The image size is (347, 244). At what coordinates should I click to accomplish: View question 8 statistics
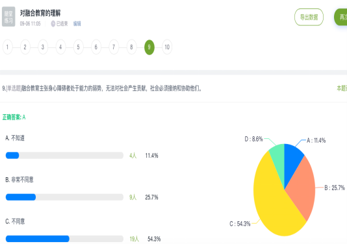(131, 47)
